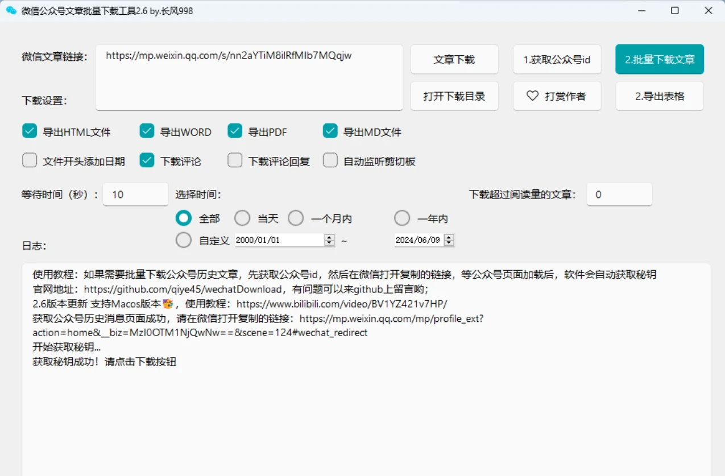Click the 文章下载 button
725x476 pixels.
click(454, 59)
